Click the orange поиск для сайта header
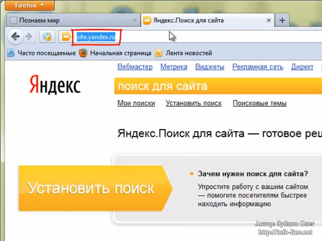Image resolution: width=322 pixels, height=241 pixels. [x=218, y=86]
